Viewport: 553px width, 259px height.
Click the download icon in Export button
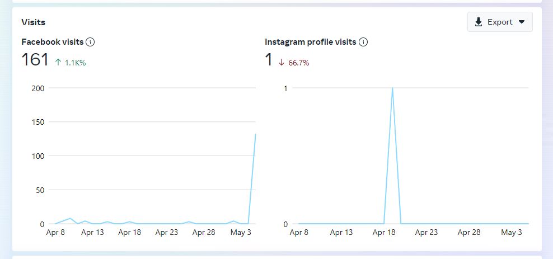[x=479, y=22]
